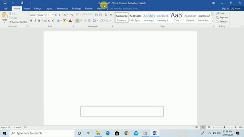The height and width of the screenshot is (137, 244).
Task: Click Replace in the Editing group
Action: [x=222, y=18]
